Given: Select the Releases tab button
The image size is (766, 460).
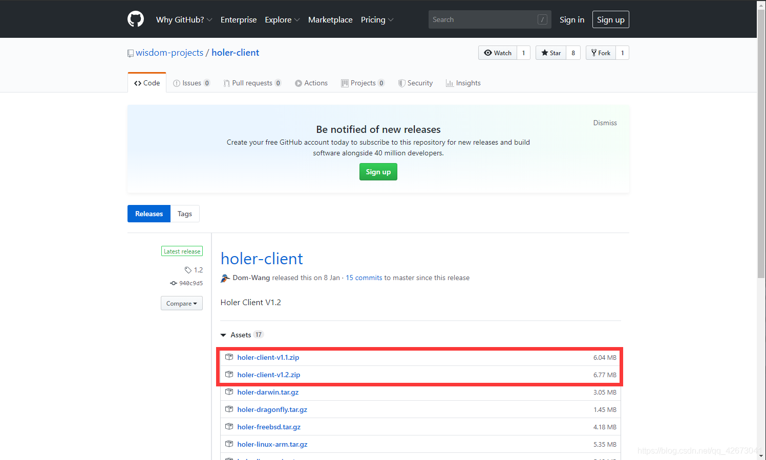Looking at the screenshot, I should [149, 214].
